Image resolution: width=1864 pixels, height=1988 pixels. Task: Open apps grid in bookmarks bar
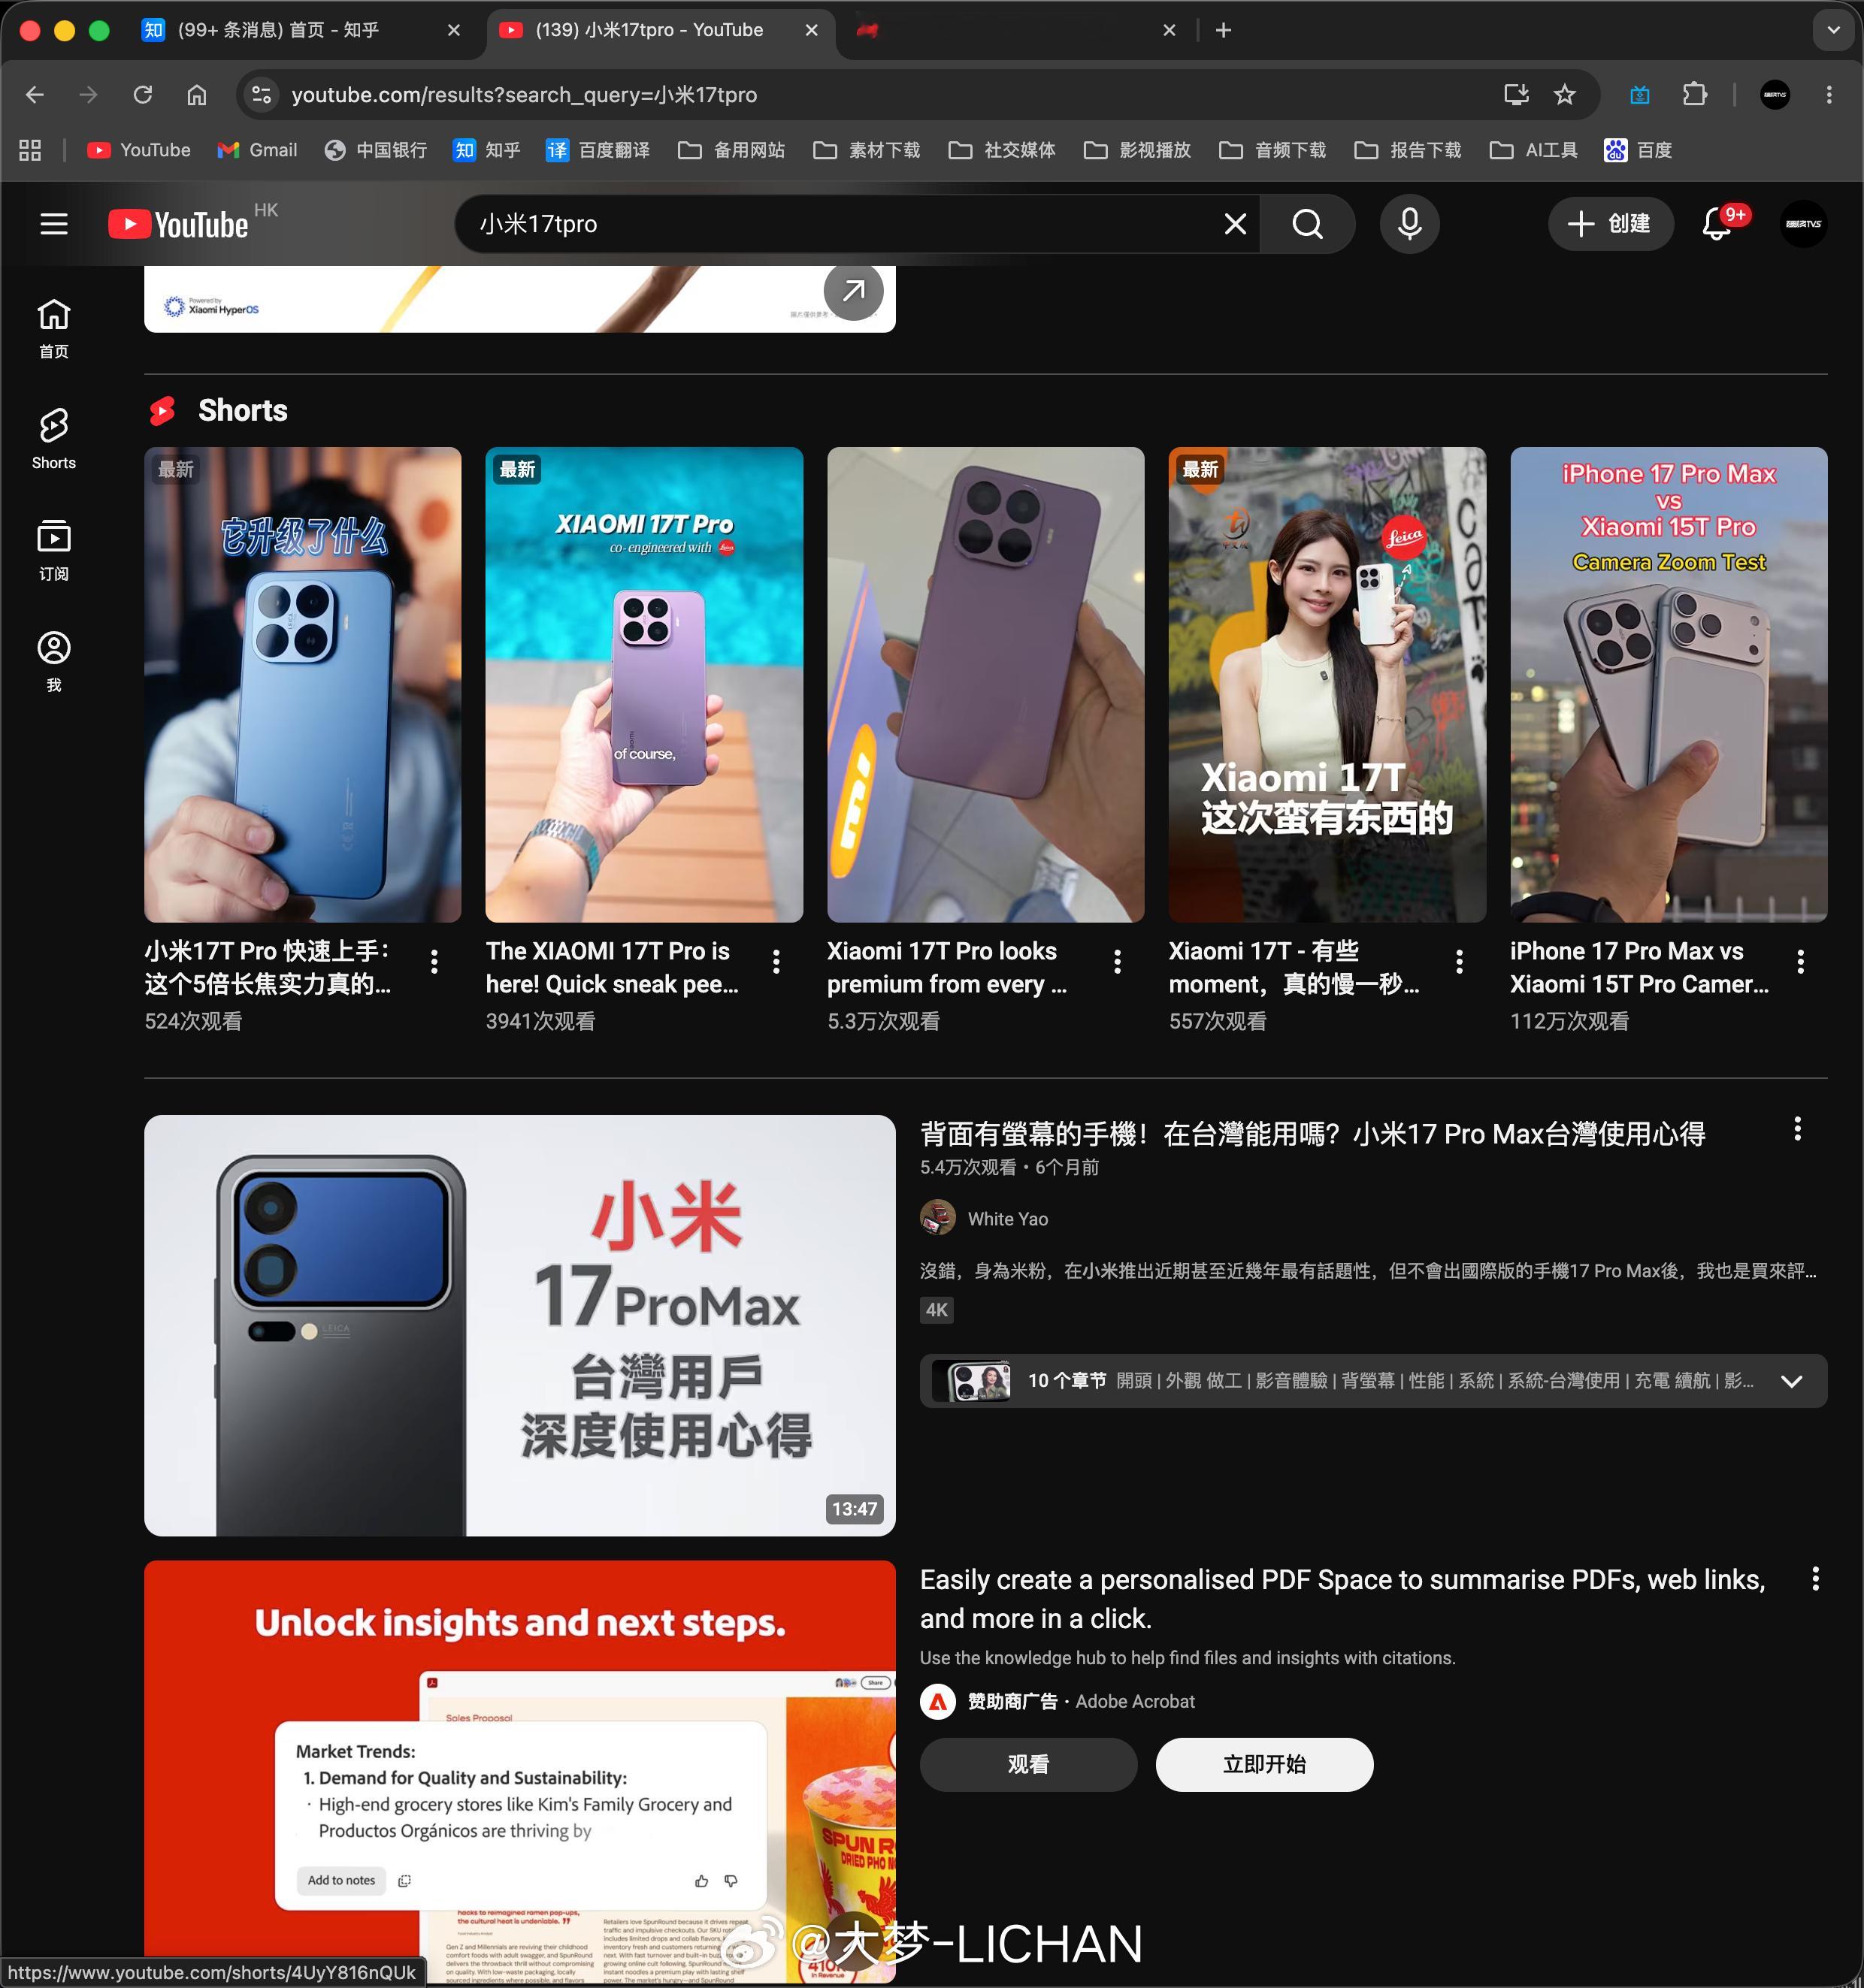(x=30, y=150)
